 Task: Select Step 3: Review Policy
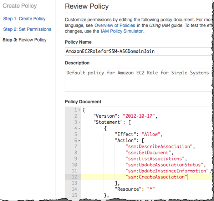click(x=25, y=40)
